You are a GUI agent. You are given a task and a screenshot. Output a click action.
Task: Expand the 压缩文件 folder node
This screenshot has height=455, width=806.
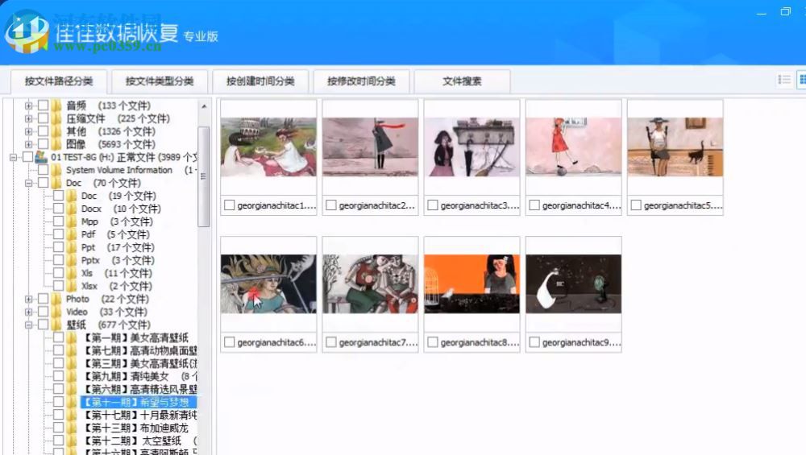tap(29, 118)
